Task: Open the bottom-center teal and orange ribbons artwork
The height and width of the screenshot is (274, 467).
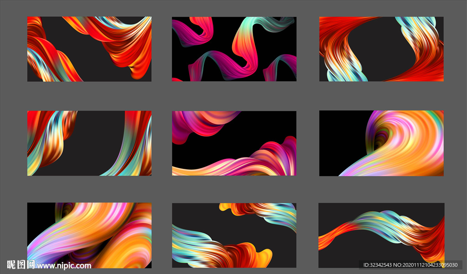Action: (x=234, y=235)
